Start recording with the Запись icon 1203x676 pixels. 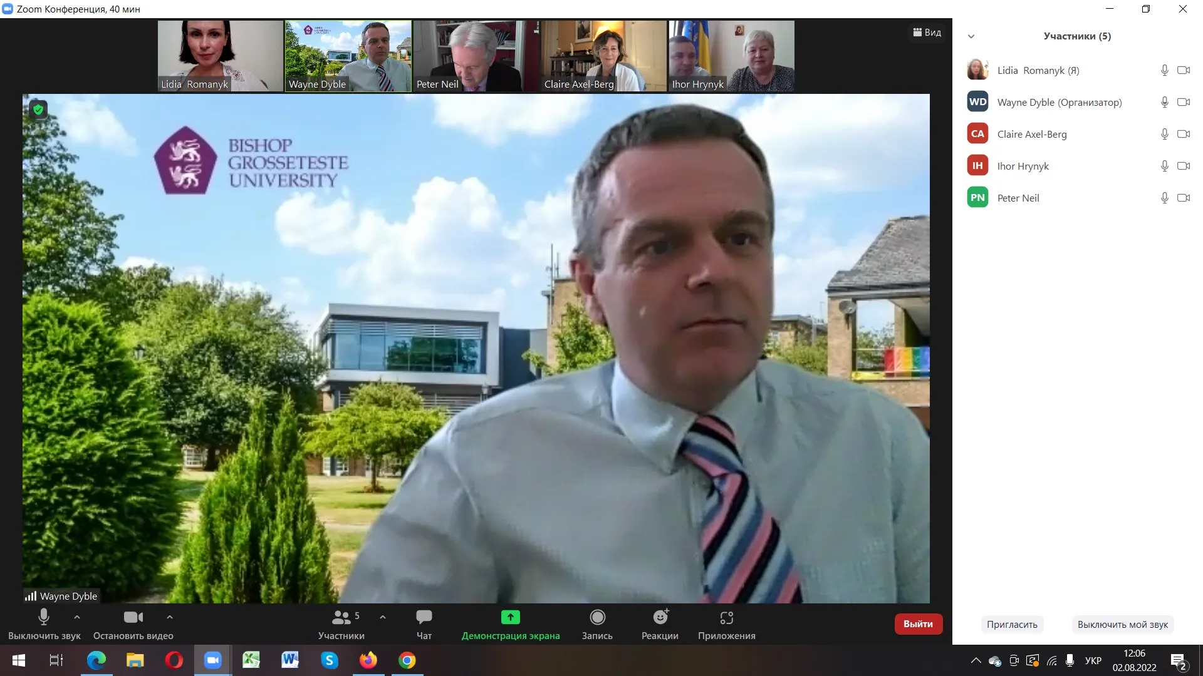[x=597, y=618]
